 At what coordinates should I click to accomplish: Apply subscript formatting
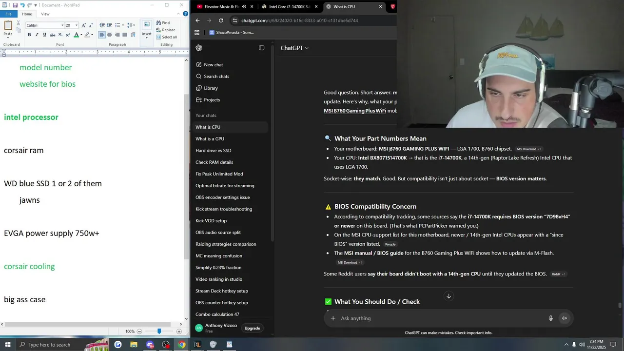60,35
